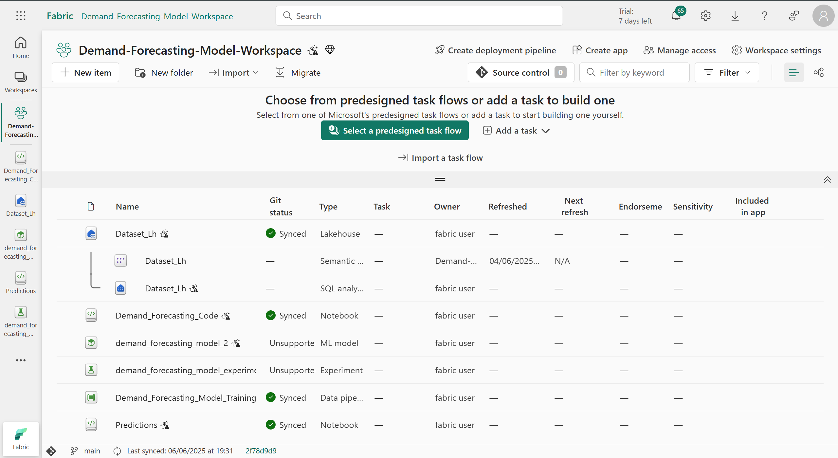This screenshot has height=458, width=838.
Task: Open demand_forecasting experiment item in left rail
Action: pyautogui.click(x=21, y=321)
